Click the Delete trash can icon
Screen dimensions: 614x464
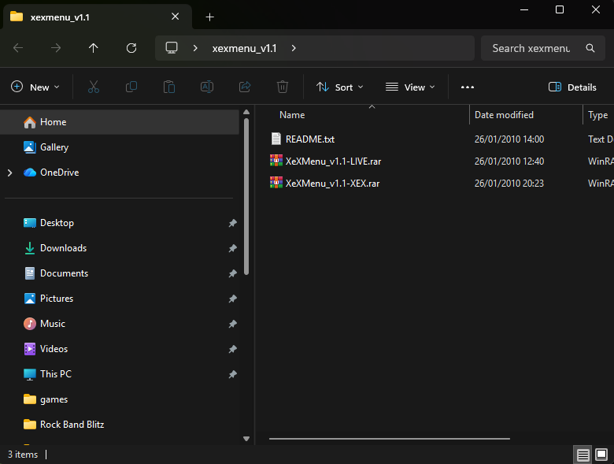(283, 87)
